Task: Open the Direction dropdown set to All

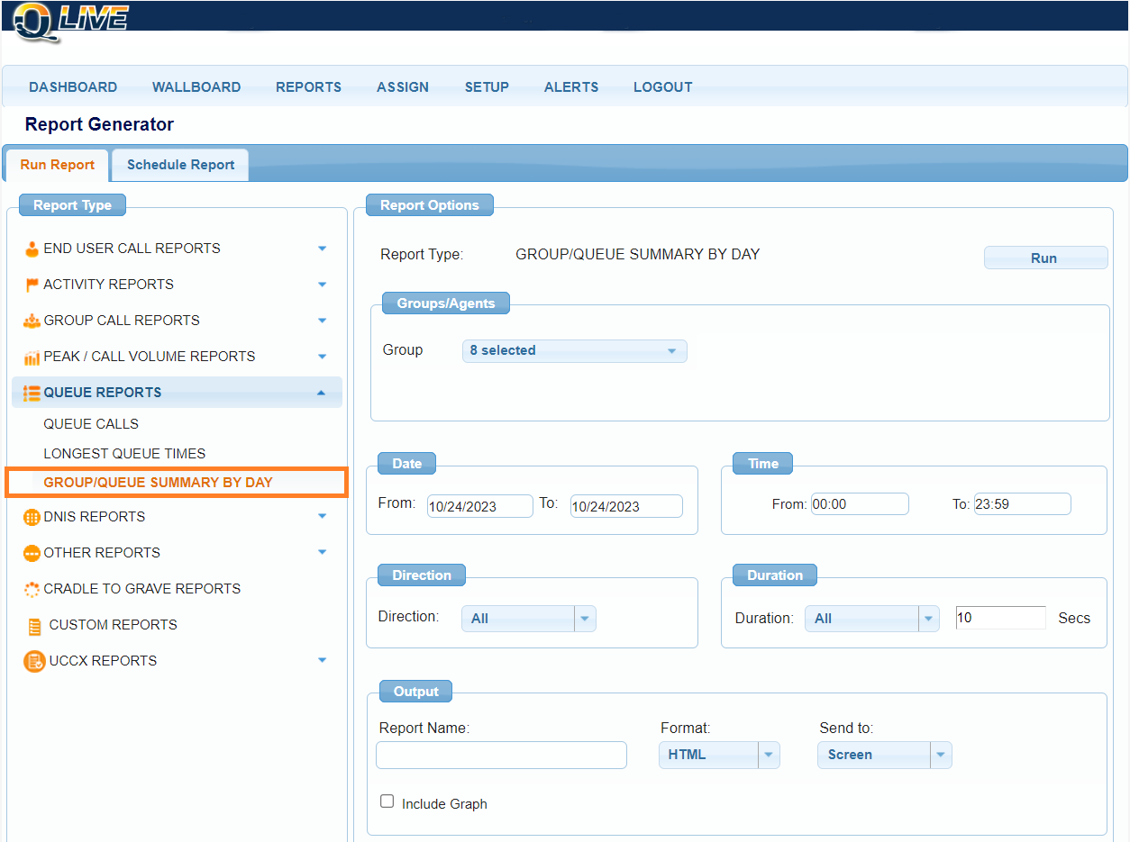Action: pyautogui.click(x=528, y=619)
